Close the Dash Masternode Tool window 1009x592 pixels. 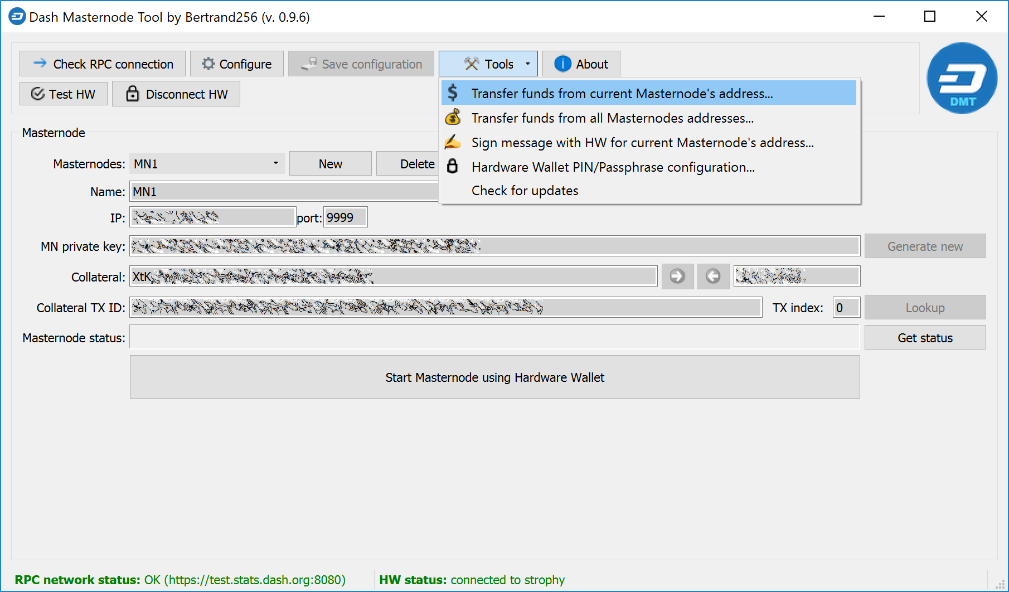click(x=982, y=17)
